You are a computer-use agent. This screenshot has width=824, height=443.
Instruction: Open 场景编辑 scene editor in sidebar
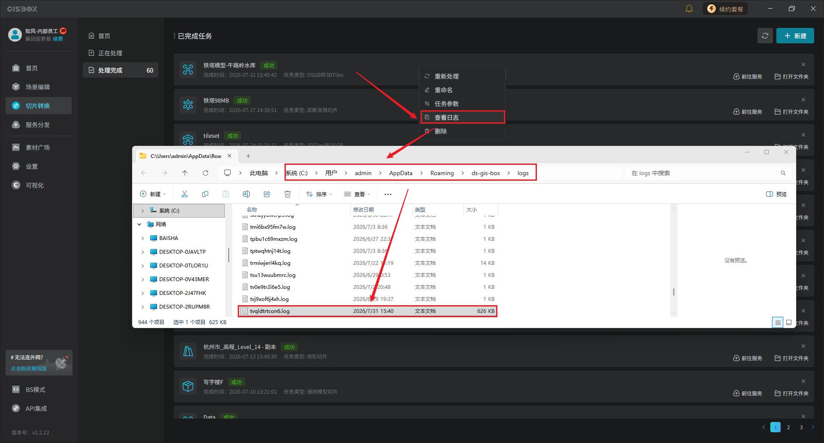(39, 87)
